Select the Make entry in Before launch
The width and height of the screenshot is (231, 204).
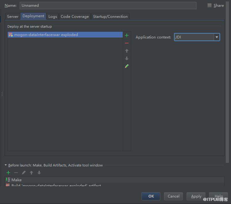114,180
